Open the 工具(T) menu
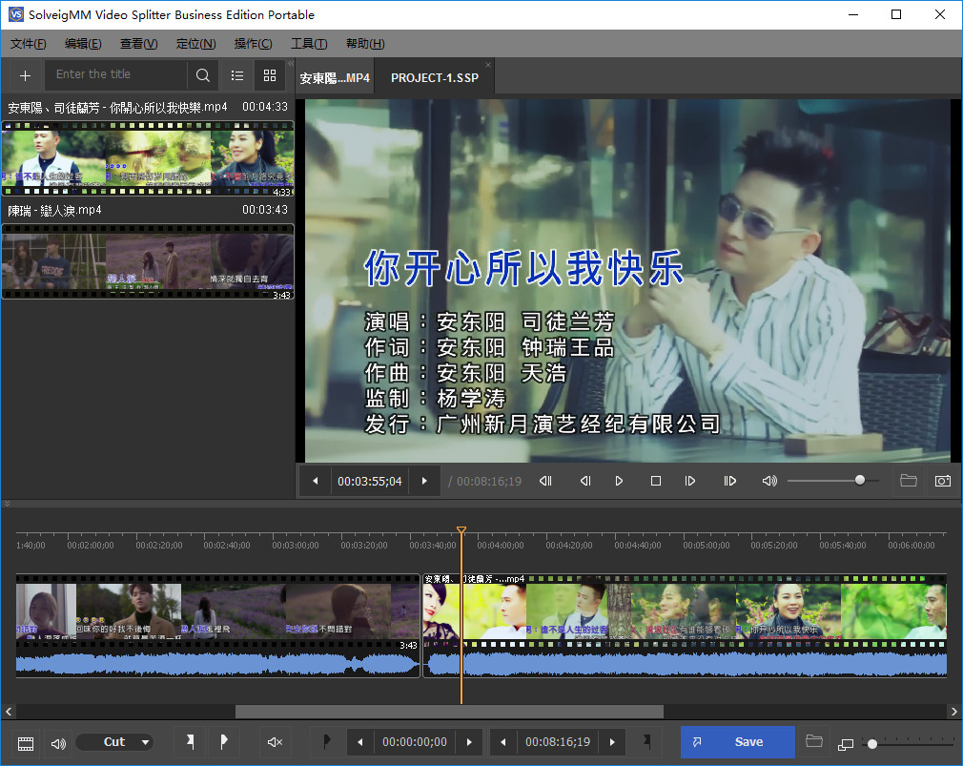This screenshot has width=963, height=766. coord(308,44)
